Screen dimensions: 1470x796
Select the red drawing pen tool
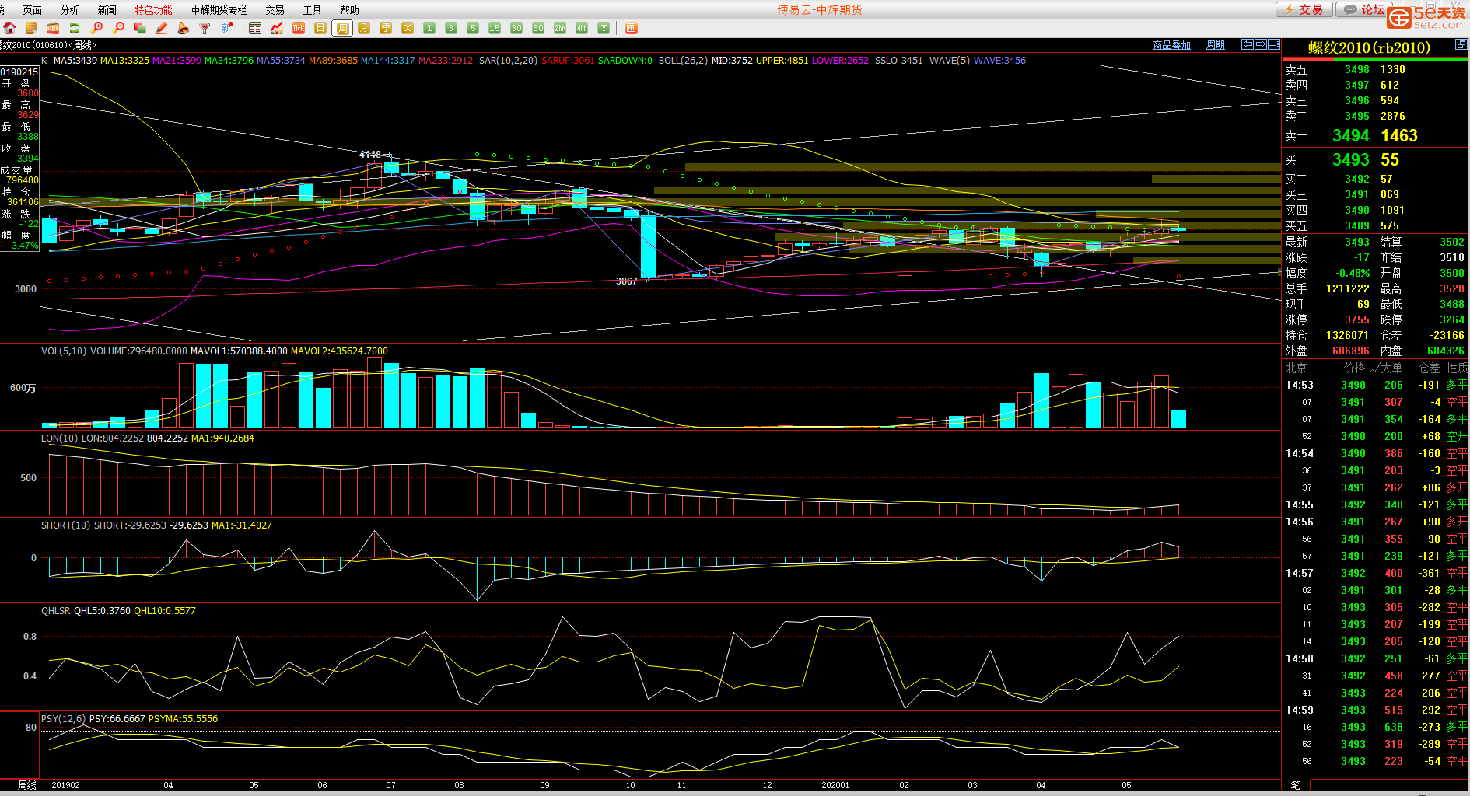point(162,28)
